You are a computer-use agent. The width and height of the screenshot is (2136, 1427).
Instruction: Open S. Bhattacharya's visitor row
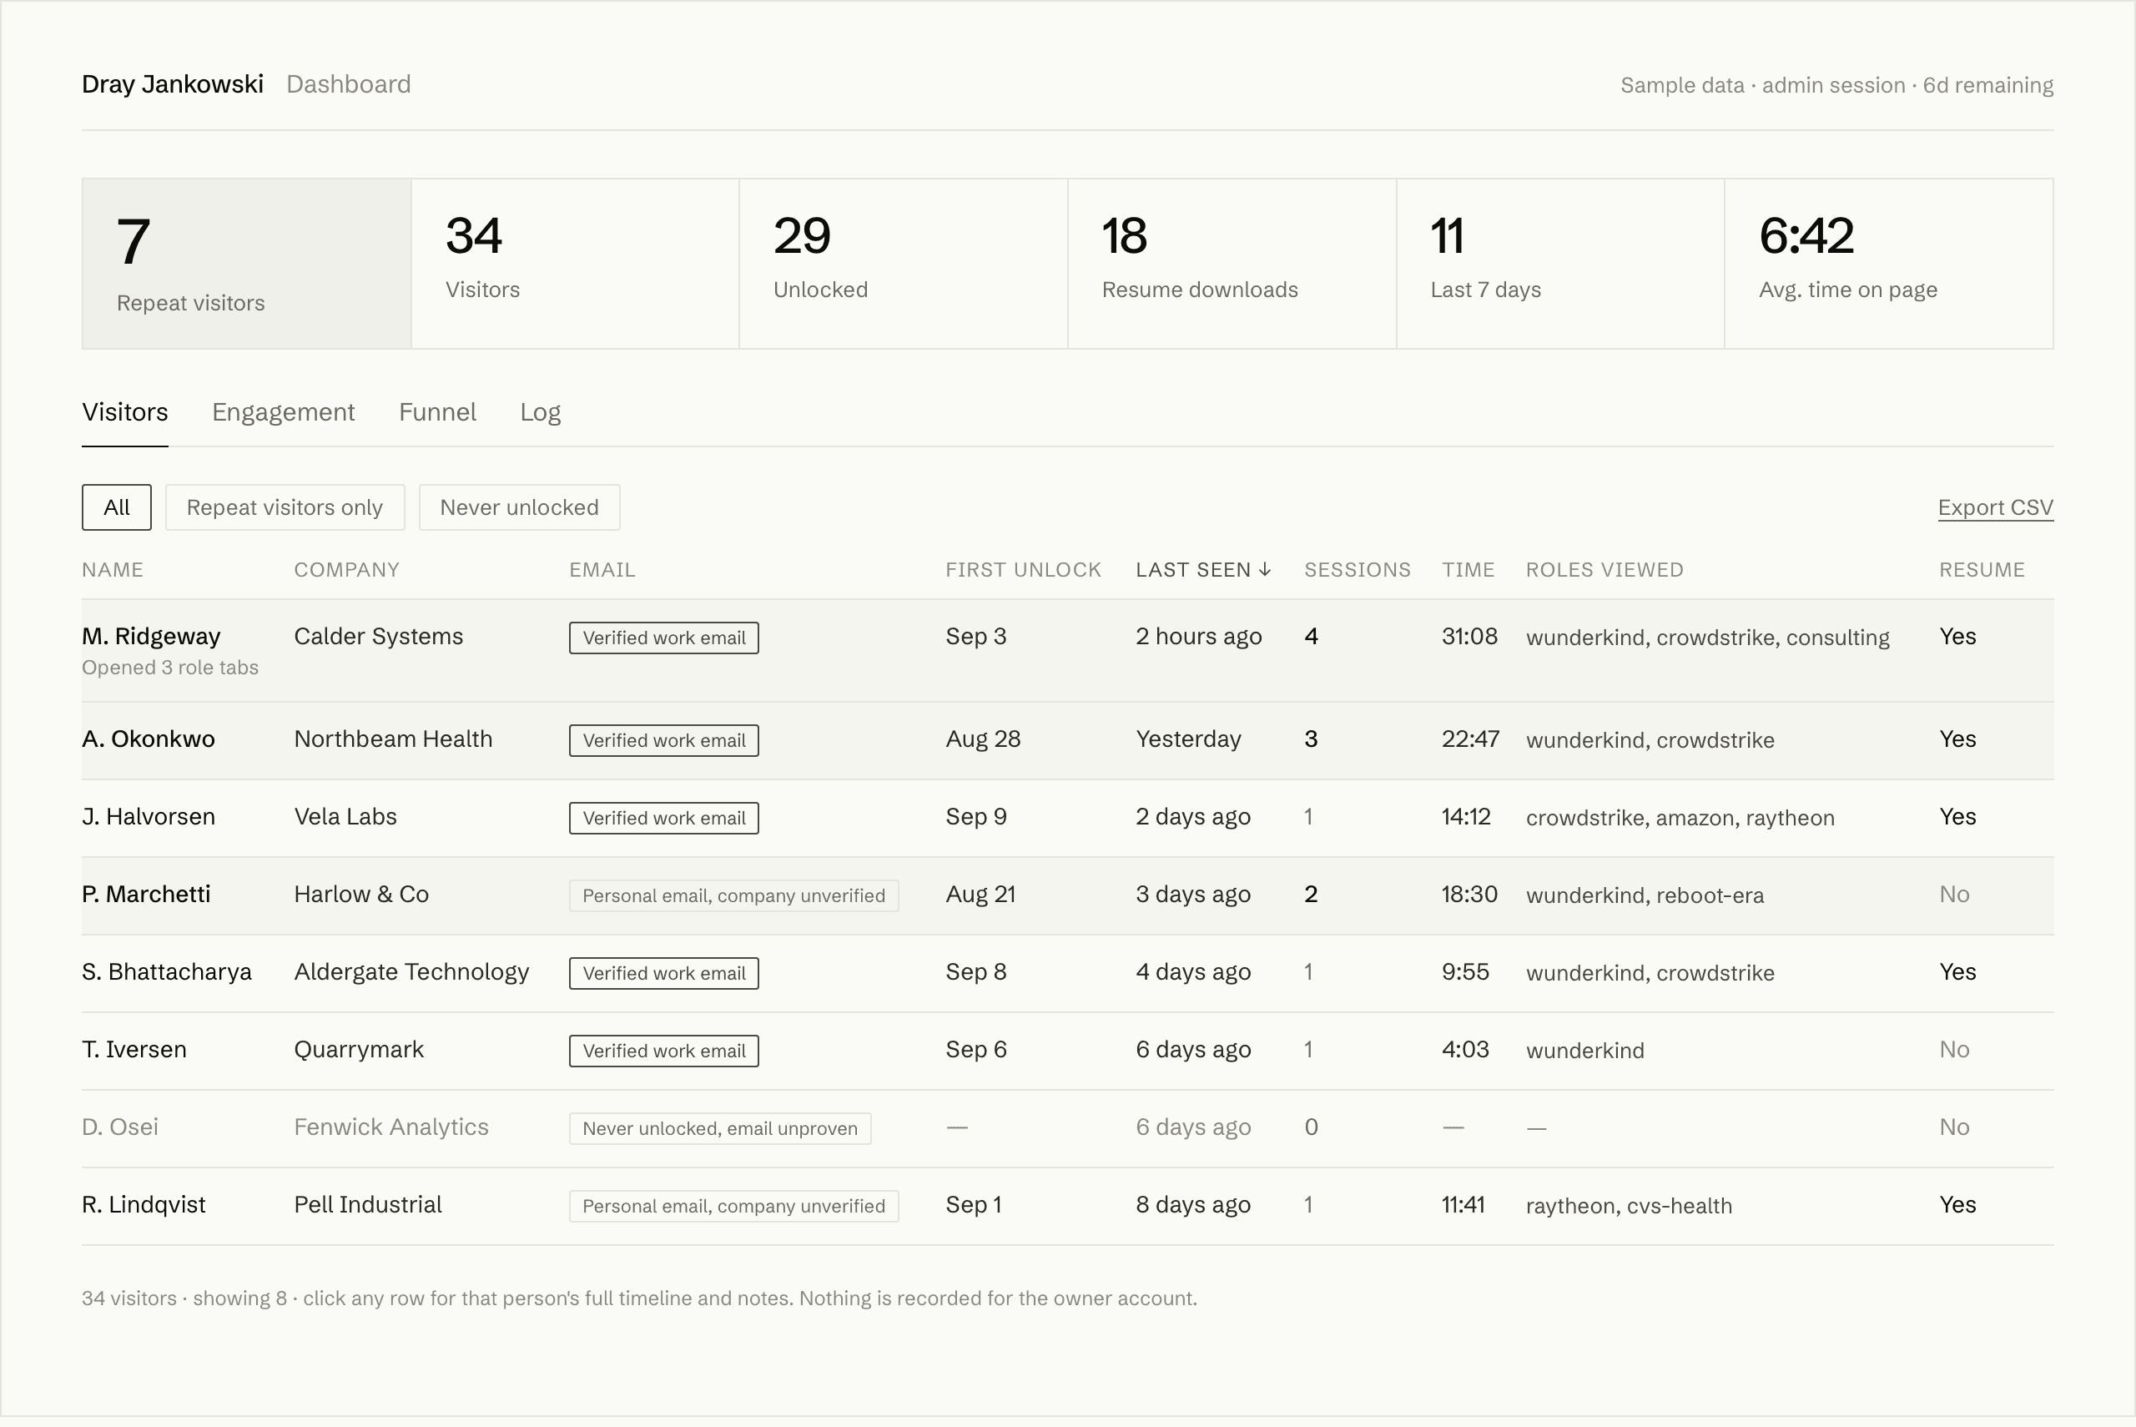pos(1067,973)
